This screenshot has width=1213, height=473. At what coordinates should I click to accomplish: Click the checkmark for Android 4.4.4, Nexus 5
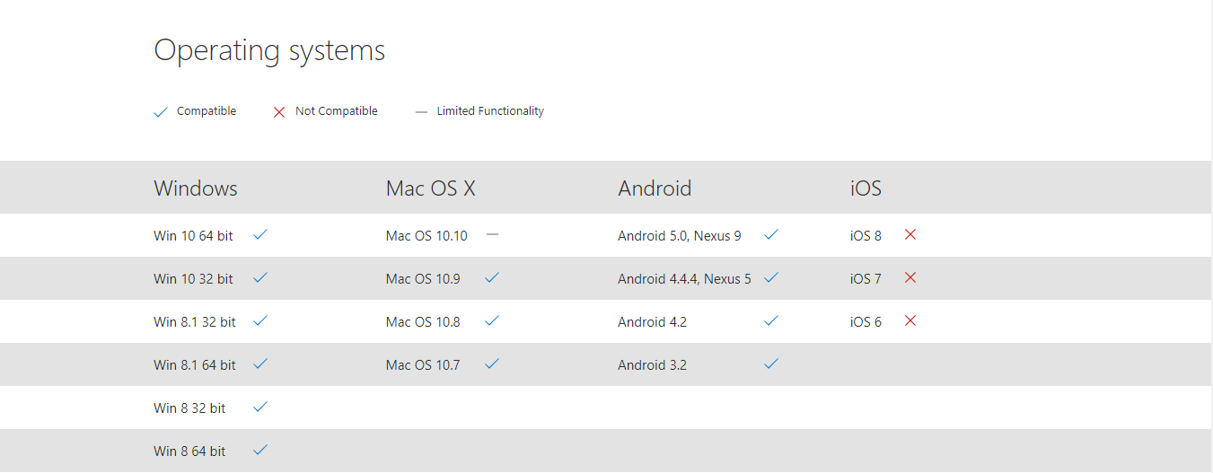click(770, 277)
